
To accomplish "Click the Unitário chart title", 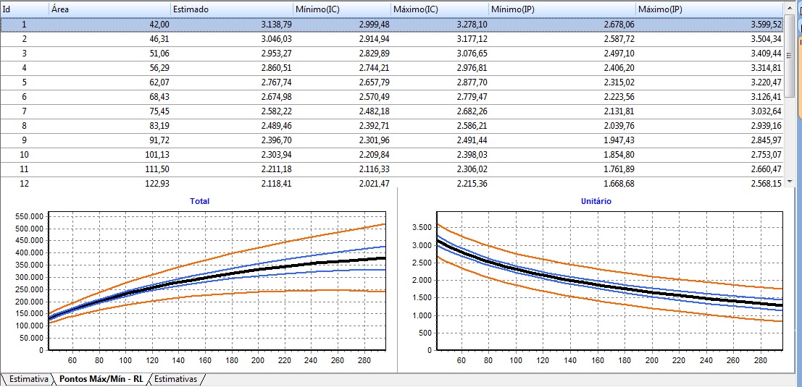I will point(596,201).
